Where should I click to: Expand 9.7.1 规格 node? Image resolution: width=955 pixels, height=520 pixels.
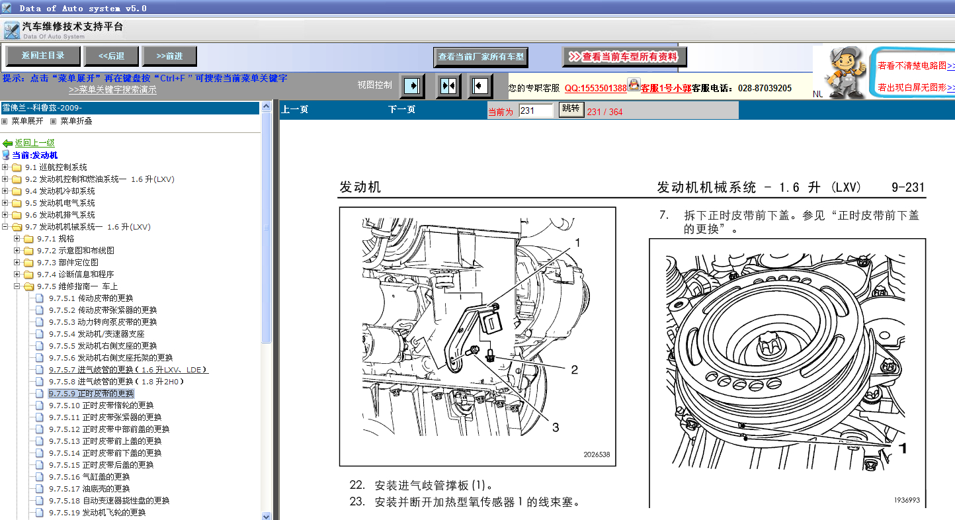coord(17,239)
